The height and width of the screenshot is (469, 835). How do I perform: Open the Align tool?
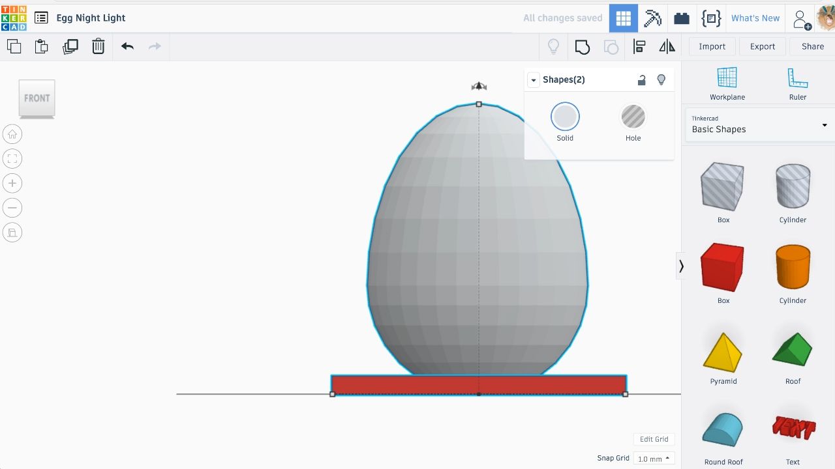639,46
